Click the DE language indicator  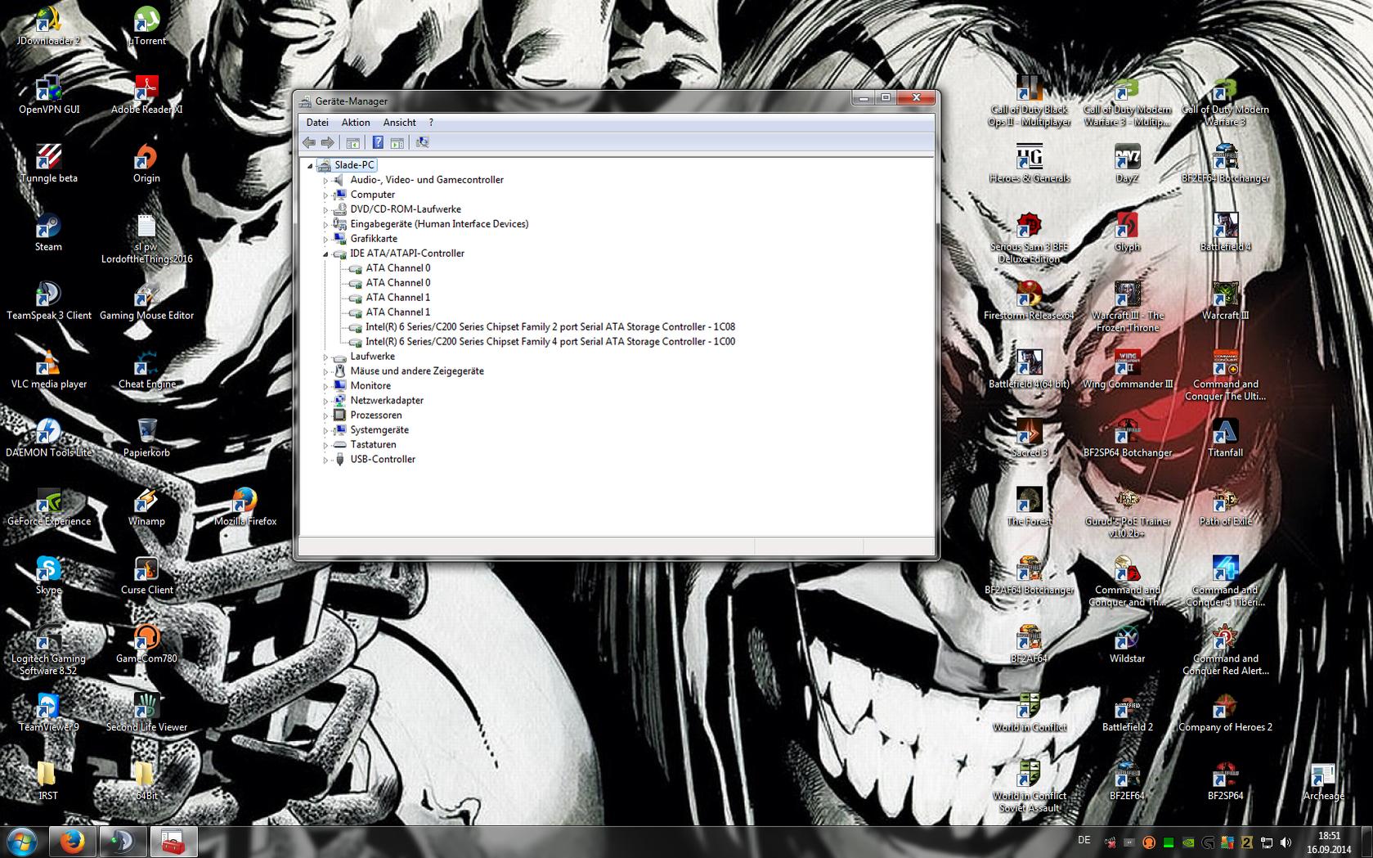[x=1084, y=840]
